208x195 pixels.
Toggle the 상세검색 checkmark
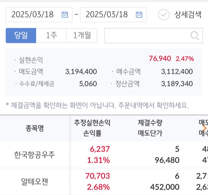click(164, 15)
